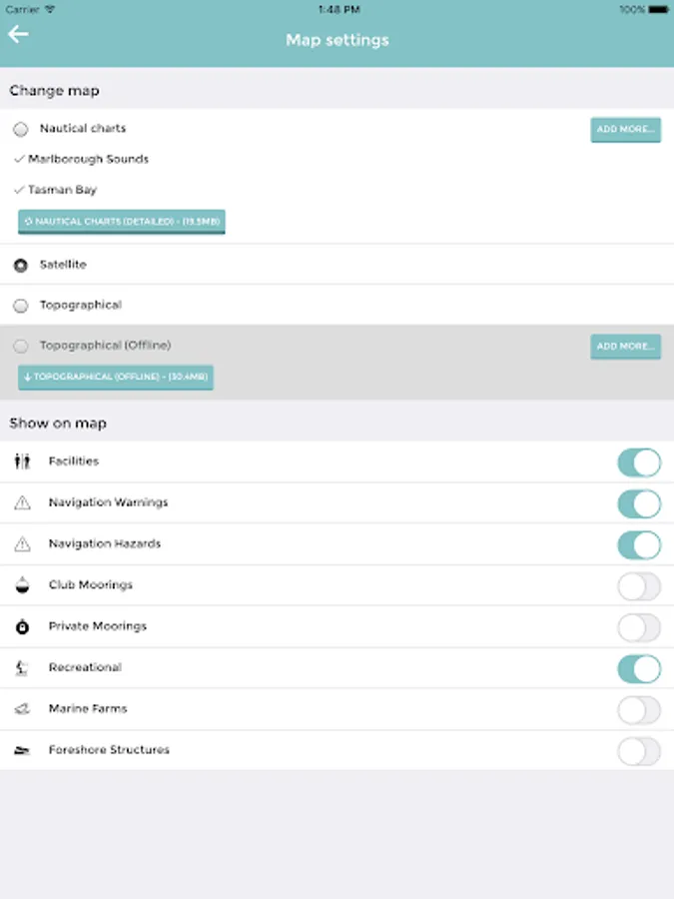The height and width of the screenshot is (899, 674).
Task: Tap the Recreational icon
Action: 22,667
